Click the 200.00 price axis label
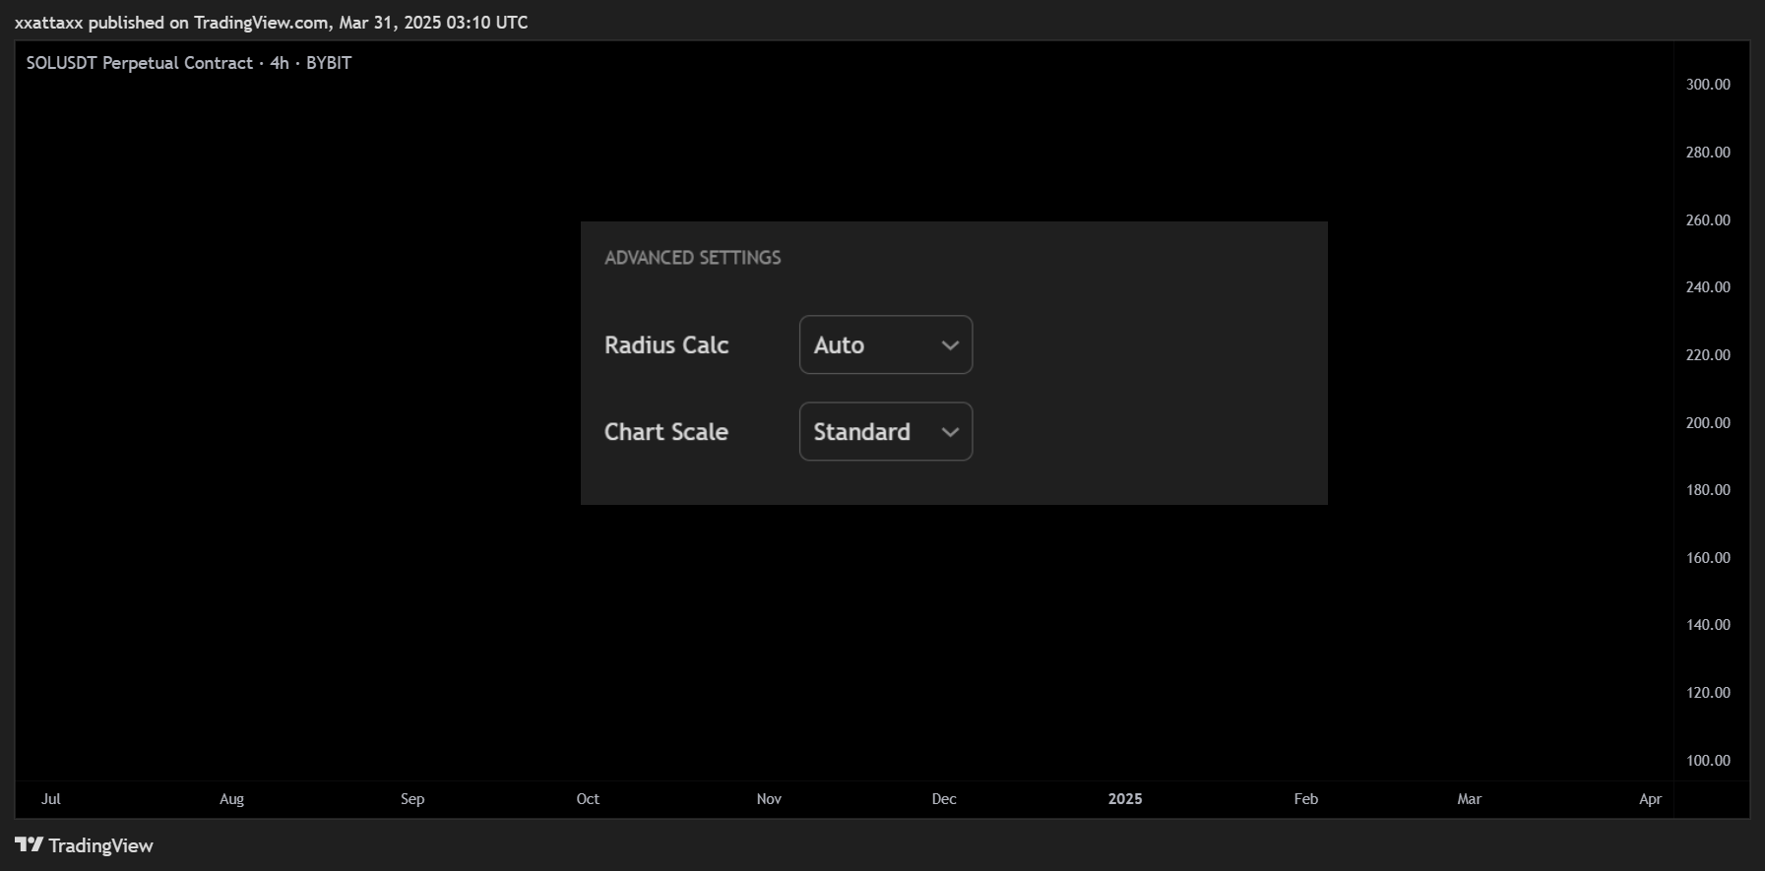Screen dimensions: 1765x871 pyautogui.click(x=1708, y=423)
